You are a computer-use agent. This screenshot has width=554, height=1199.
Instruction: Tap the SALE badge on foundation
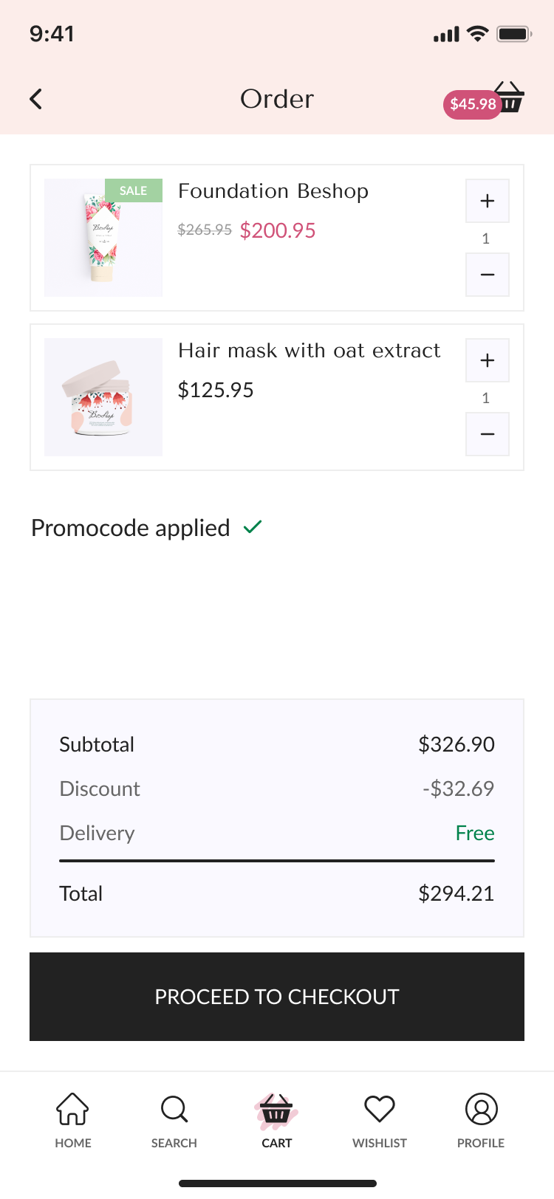[x=134, y=190]
